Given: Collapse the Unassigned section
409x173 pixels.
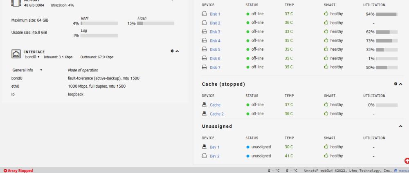Looking at the screenshot, I should tap(401, 126).
